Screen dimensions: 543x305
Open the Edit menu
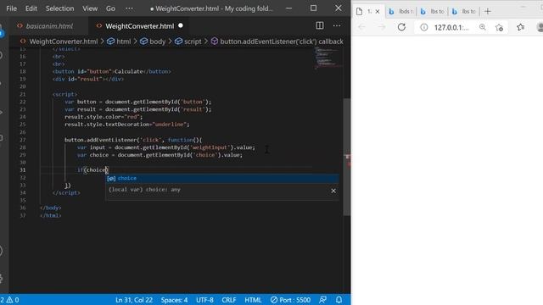click(31, 8)
